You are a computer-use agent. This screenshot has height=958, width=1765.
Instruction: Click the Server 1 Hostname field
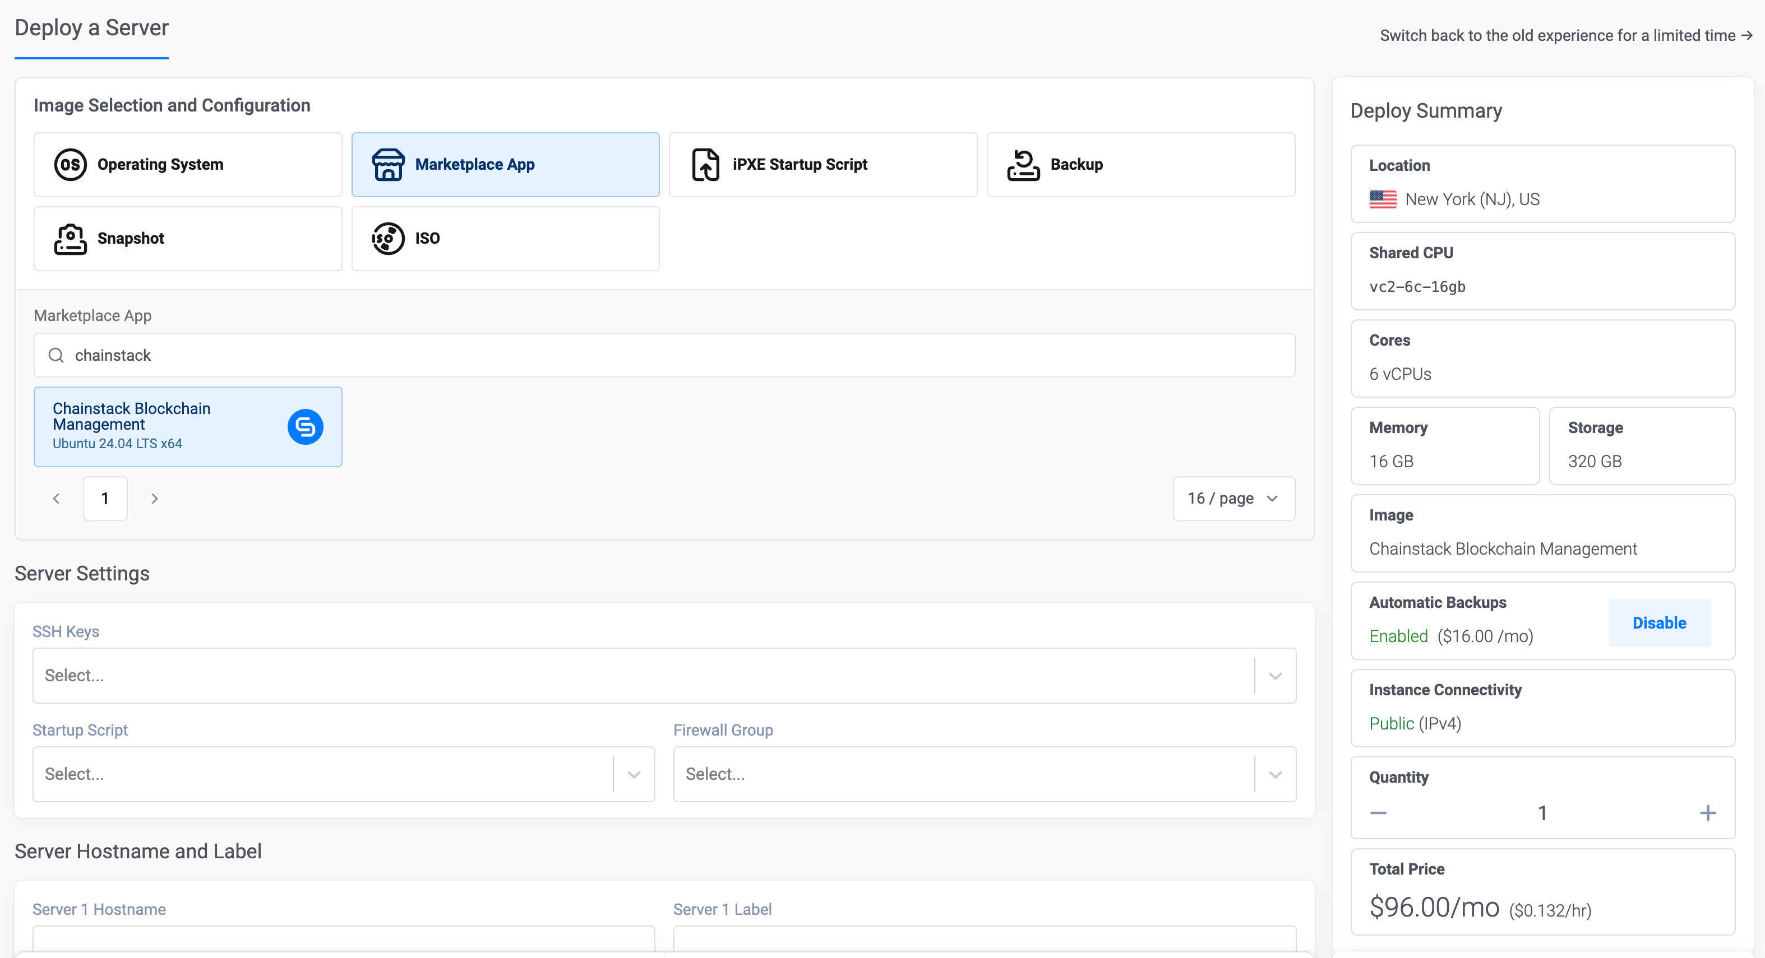343,938
